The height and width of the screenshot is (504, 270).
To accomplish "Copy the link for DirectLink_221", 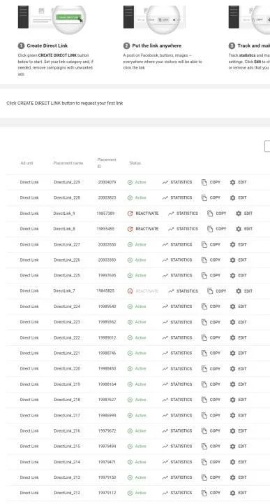I will click(211, 353).
